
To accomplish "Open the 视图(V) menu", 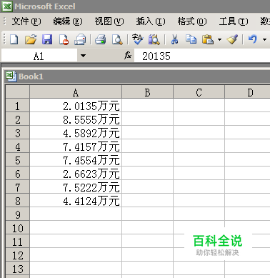I will (x=109, y=21).
